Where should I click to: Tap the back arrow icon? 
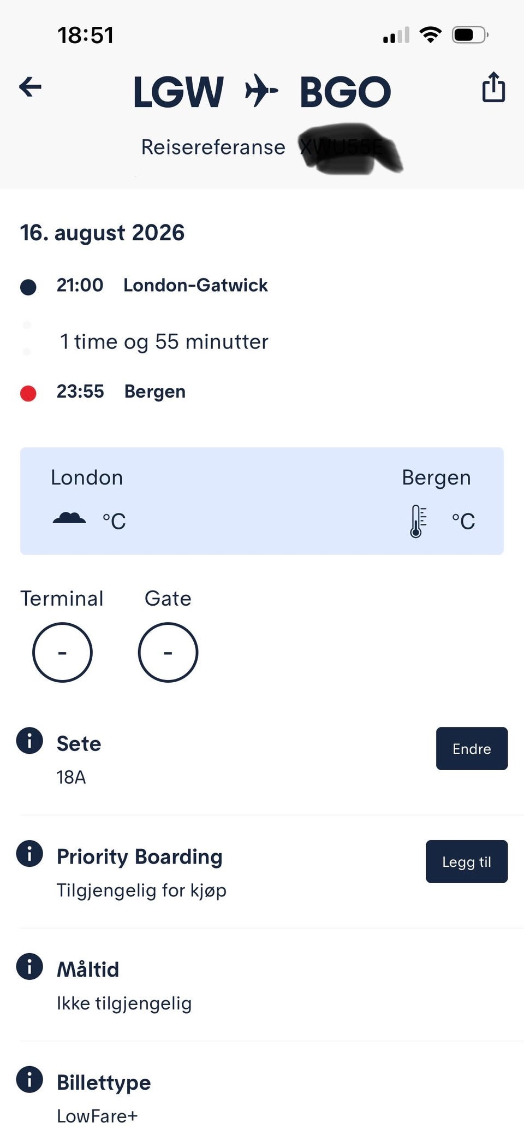(x=30, y=87)
